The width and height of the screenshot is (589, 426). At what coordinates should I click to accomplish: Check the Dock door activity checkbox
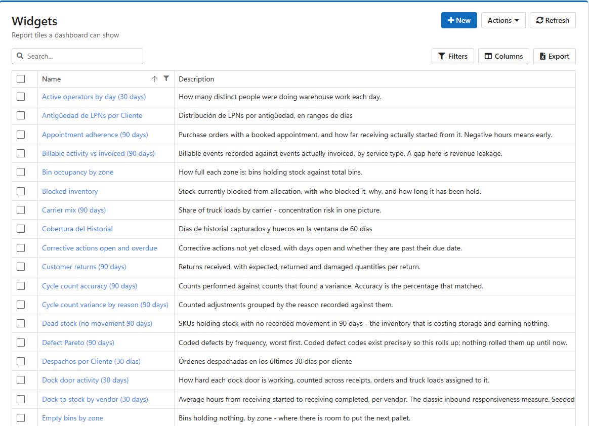point(21,380)
